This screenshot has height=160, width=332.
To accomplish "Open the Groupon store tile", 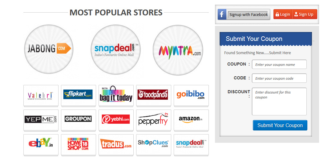I will (78, 120).
